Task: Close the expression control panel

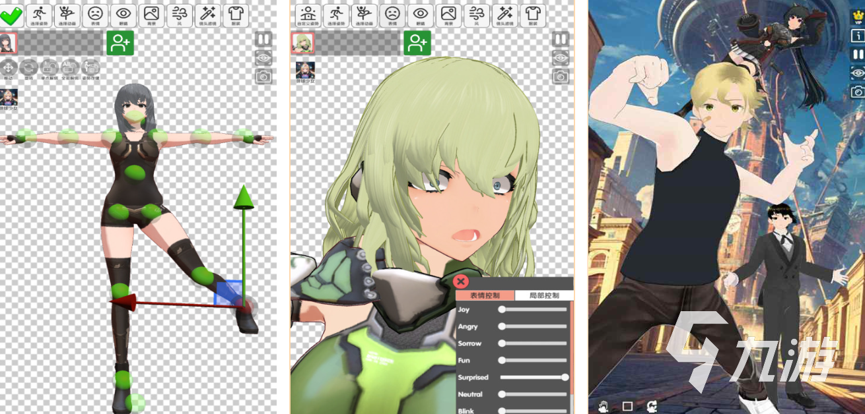Action: point(462,282)
